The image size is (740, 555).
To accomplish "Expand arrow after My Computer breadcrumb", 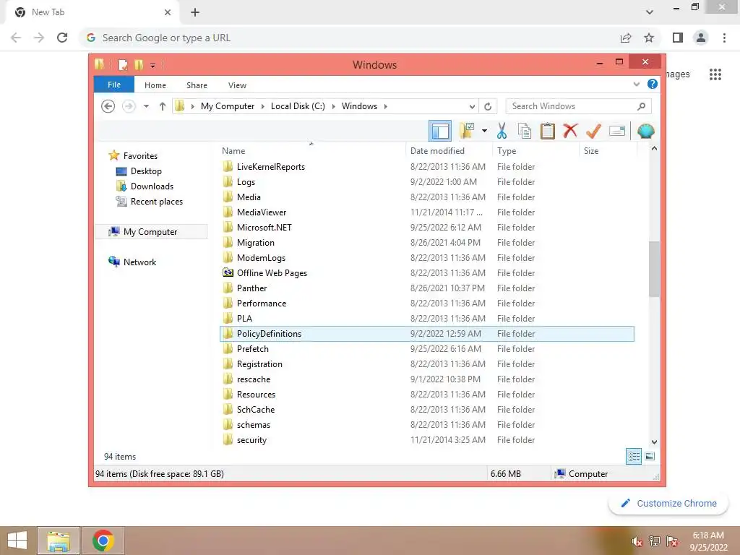I will (x=263, y=106).
